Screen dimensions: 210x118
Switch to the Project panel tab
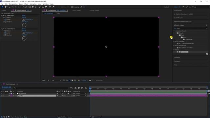click(x=4, y=10)
